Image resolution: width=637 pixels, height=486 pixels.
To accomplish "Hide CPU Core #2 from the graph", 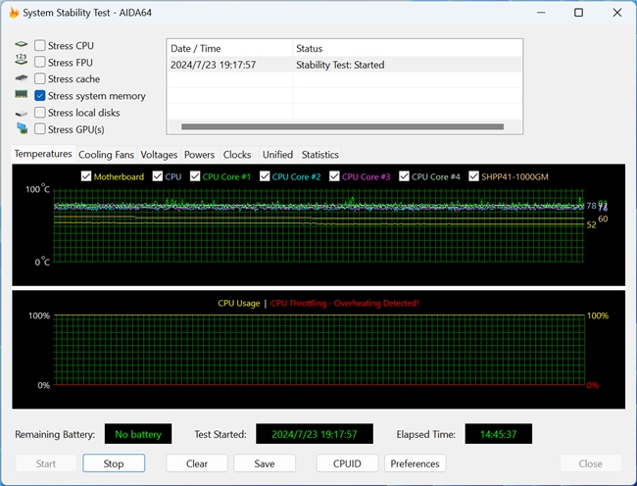I will 265,176.
